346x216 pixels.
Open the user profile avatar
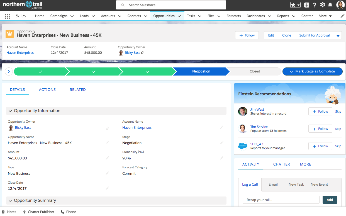tap(340, 5)
